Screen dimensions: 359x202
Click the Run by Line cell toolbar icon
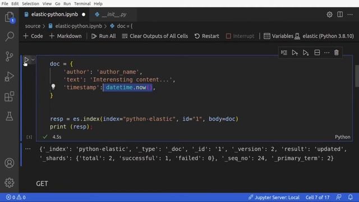(284, 53)
